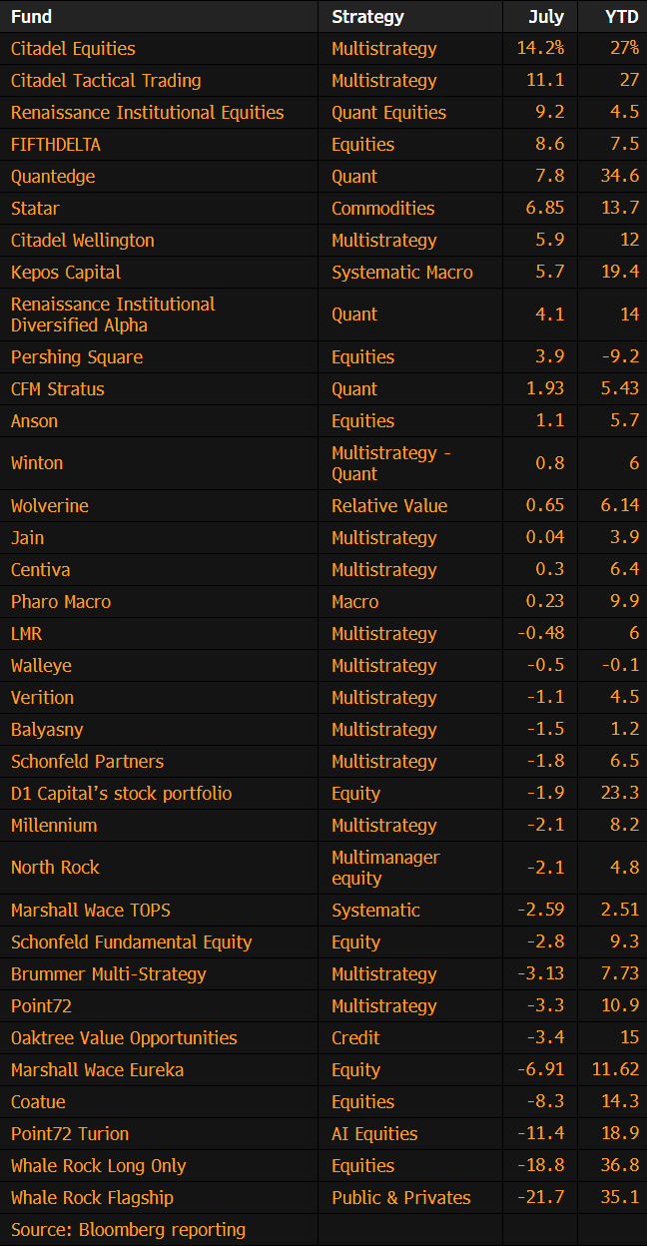Select the Brummer Multi-Strategy fund name

pos(109,974)
